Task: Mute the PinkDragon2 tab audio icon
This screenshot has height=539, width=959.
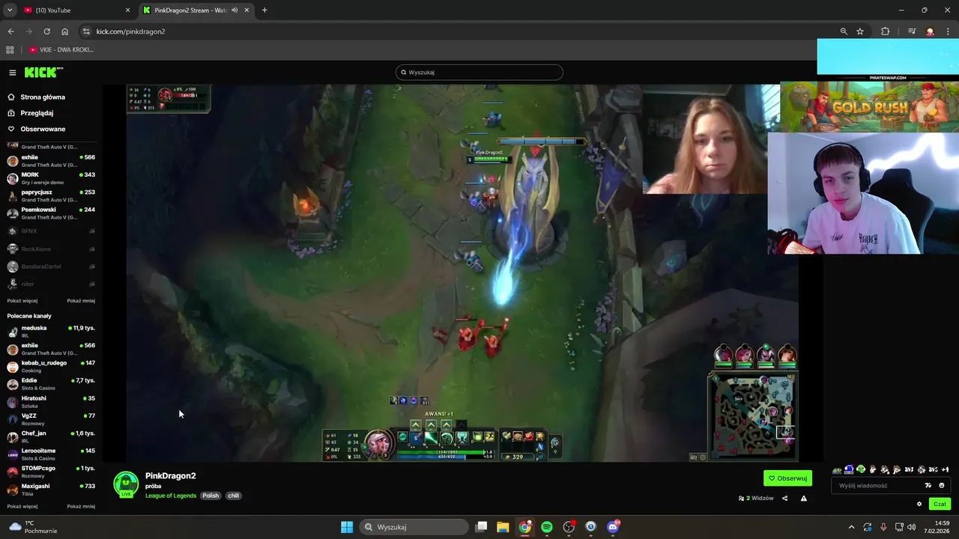Action: tap(235, 10)
